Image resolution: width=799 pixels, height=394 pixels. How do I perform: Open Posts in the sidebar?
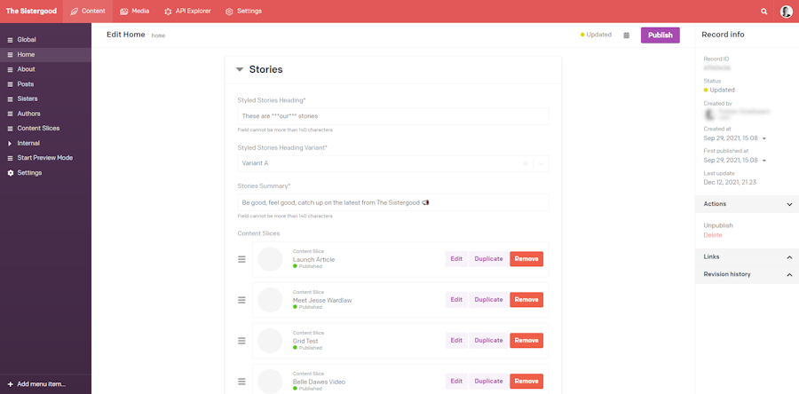tap(46, 84)
